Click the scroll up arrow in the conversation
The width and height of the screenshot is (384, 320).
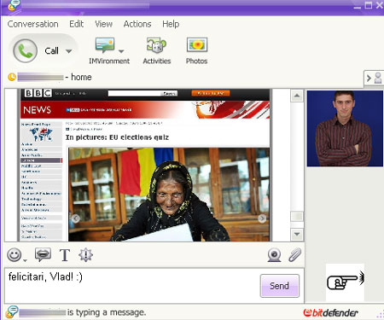(297, 96)
